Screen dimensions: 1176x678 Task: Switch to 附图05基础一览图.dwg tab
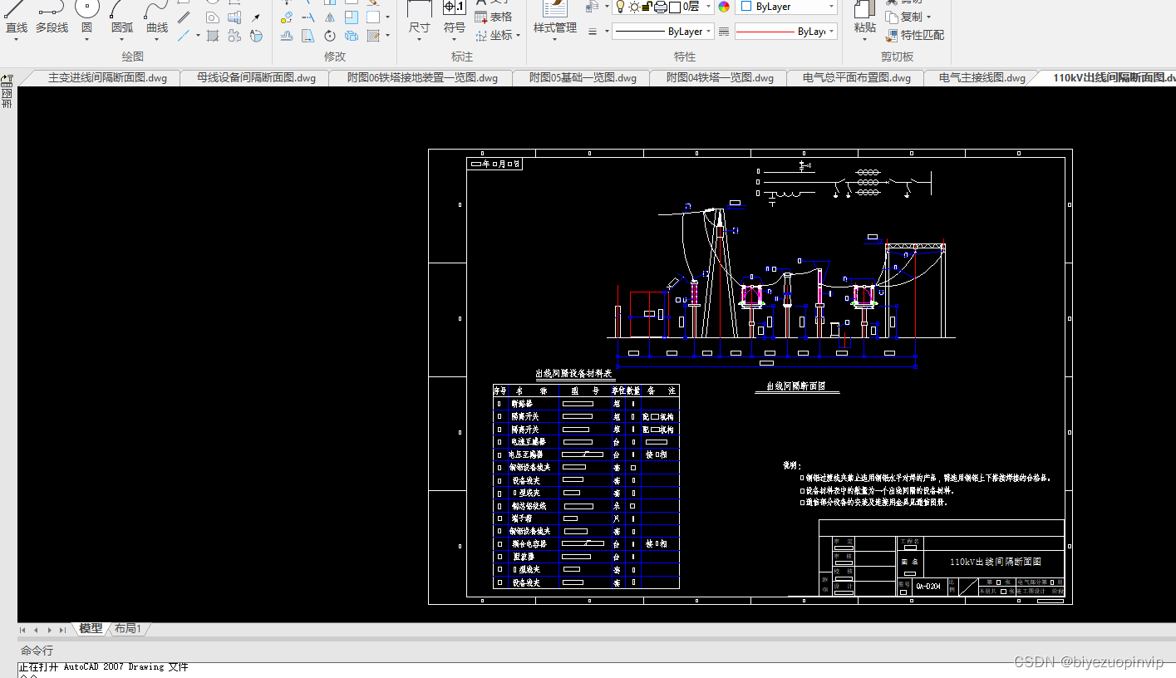583,78
